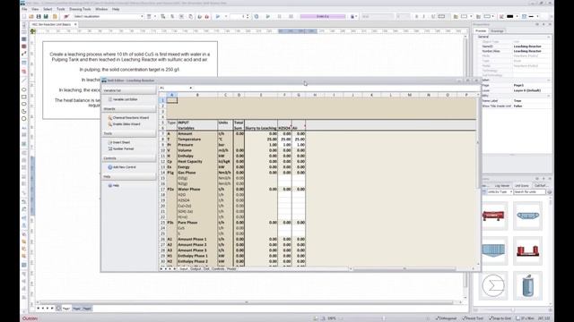Select the red horizontal tank unit thumbnail
Viewport: 574px width, 322px height.
point(493,216)
